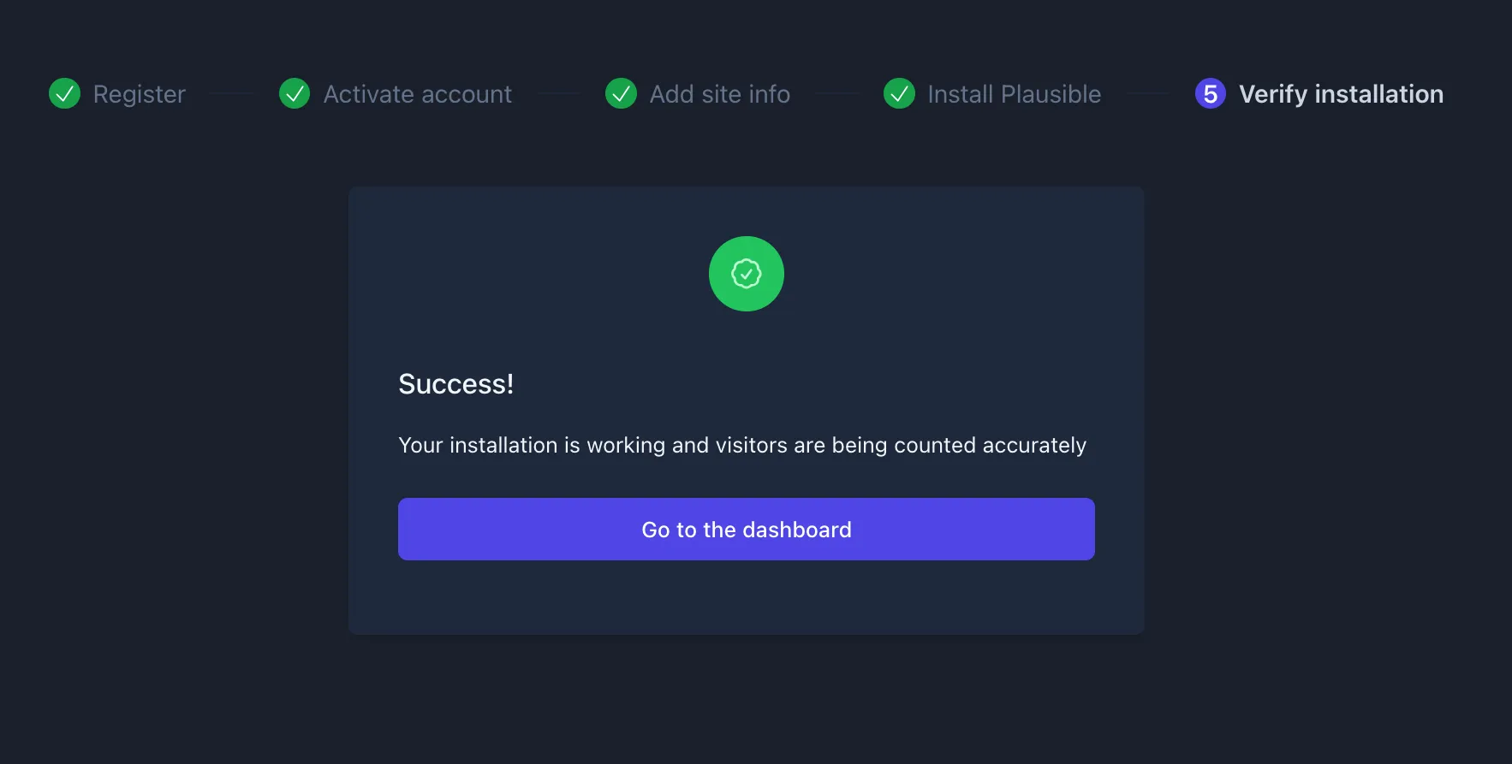Click the large green success badge icon
1512x764 pixels.
[747, 274]
